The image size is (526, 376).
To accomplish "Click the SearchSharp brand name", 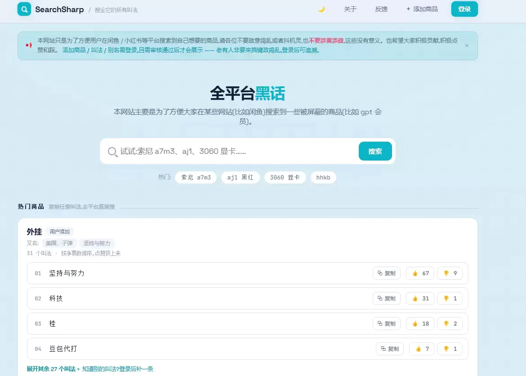I will pyautogui.click(x=59, y=9).
